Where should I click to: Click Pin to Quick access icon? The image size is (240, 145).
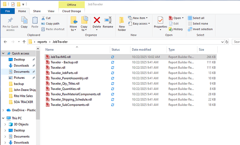[x=10, y=20]
